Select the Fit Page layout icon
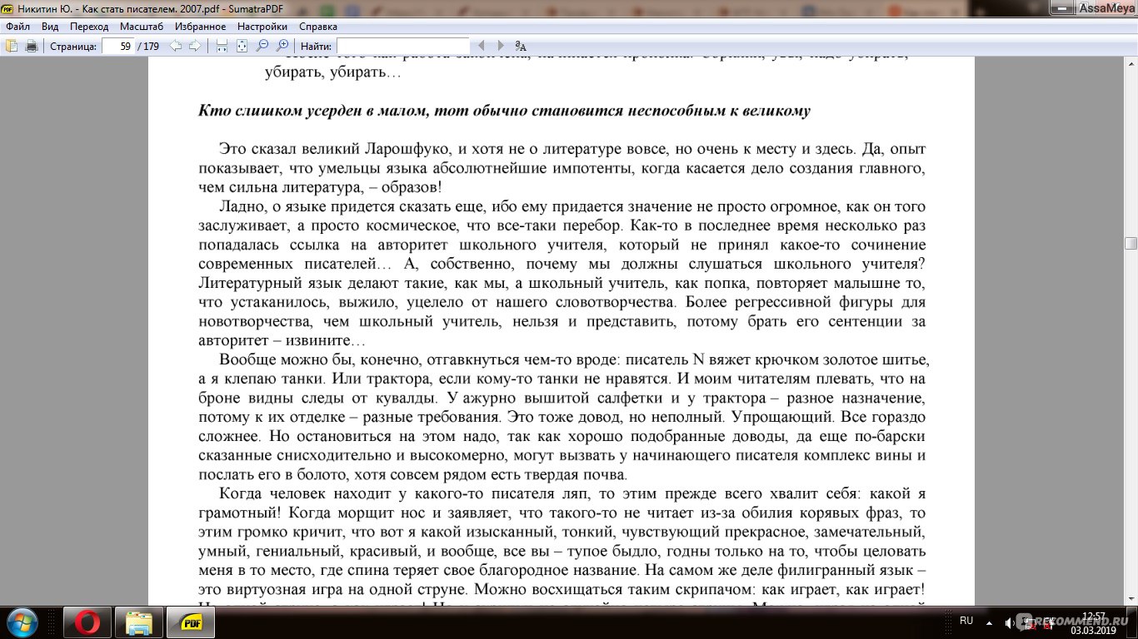1138x639 pixels. (x=242, y=46)
